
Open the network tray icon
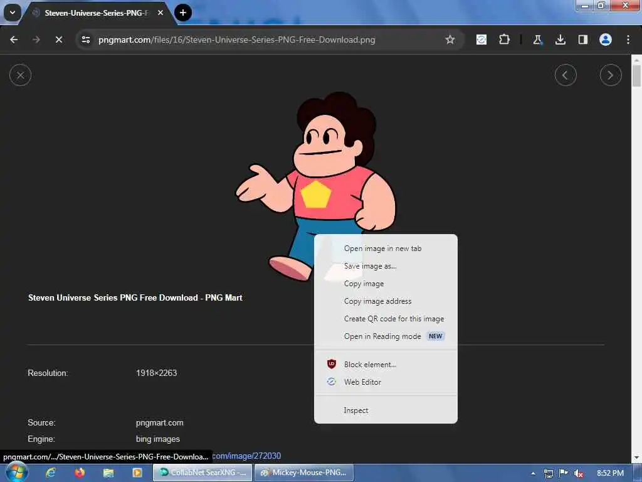(549, 473)
